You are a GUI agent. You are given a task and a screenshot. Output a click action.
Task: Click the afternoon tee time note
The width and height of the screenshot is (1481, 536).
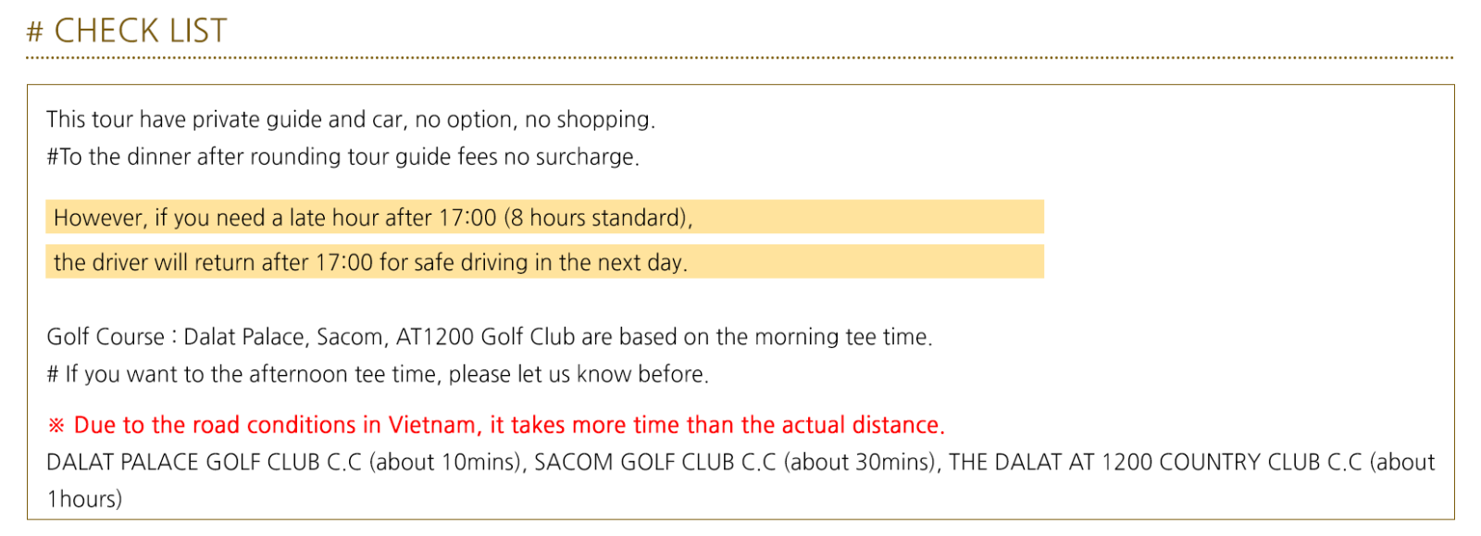point(378,374)
